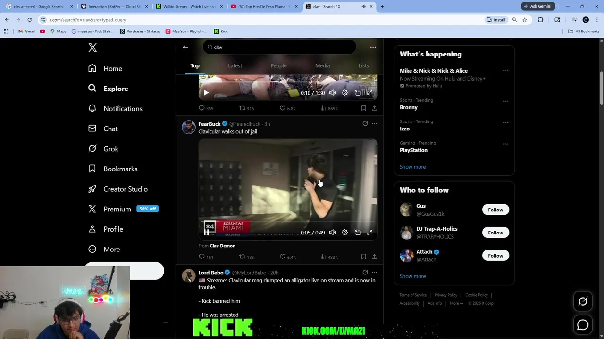Mute the top video's volume
This screenshot has height=339, width=604.
[332, 93]
